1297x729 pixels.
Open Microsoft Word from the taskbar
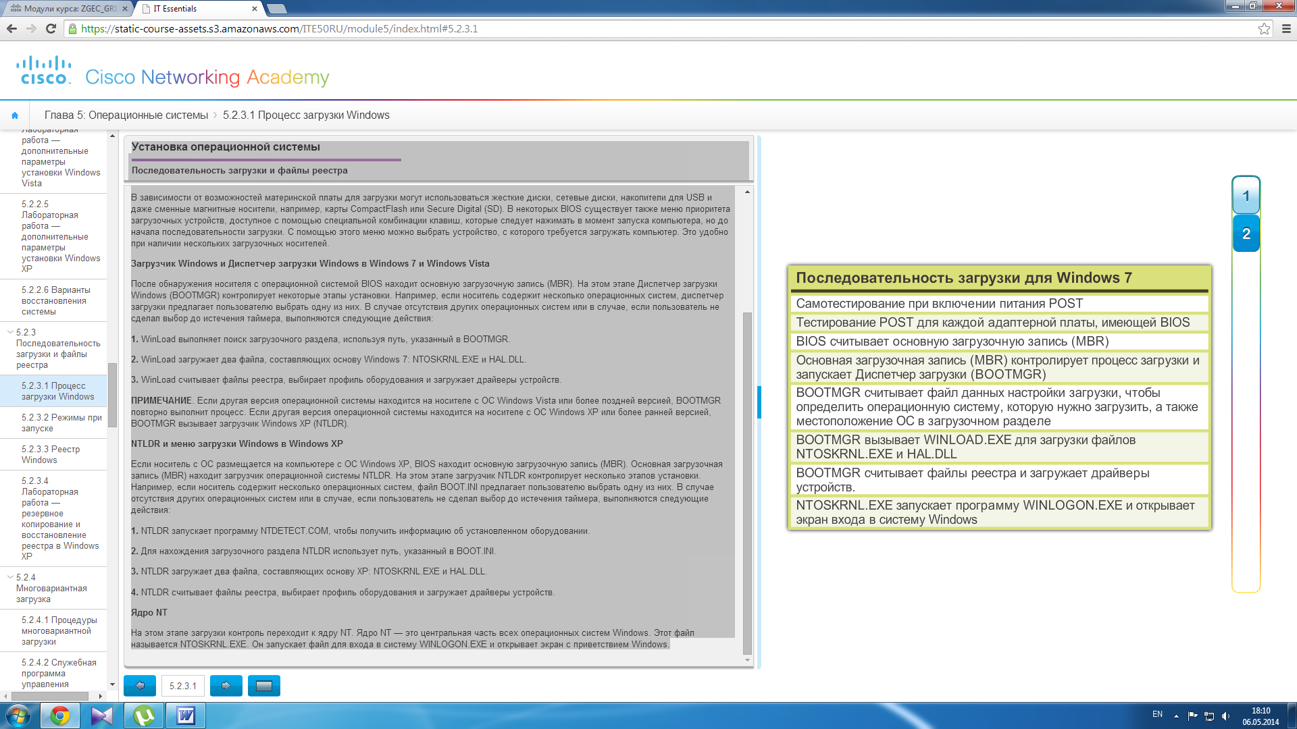[186, 715]
